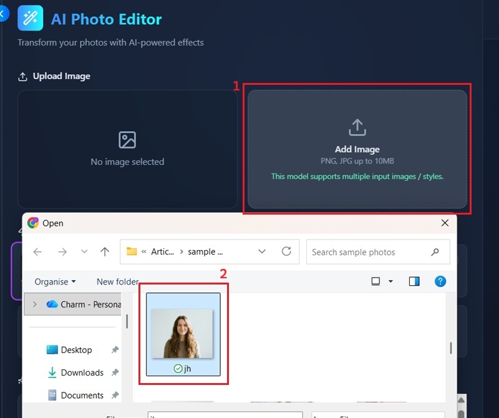Click the pin icon beside Documents

tap(115, 395)
